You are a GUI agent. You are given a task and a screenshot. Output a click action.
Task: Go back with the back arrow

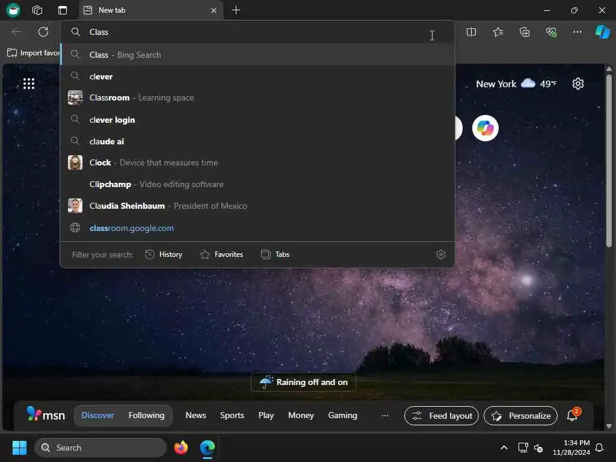[17, 32]
